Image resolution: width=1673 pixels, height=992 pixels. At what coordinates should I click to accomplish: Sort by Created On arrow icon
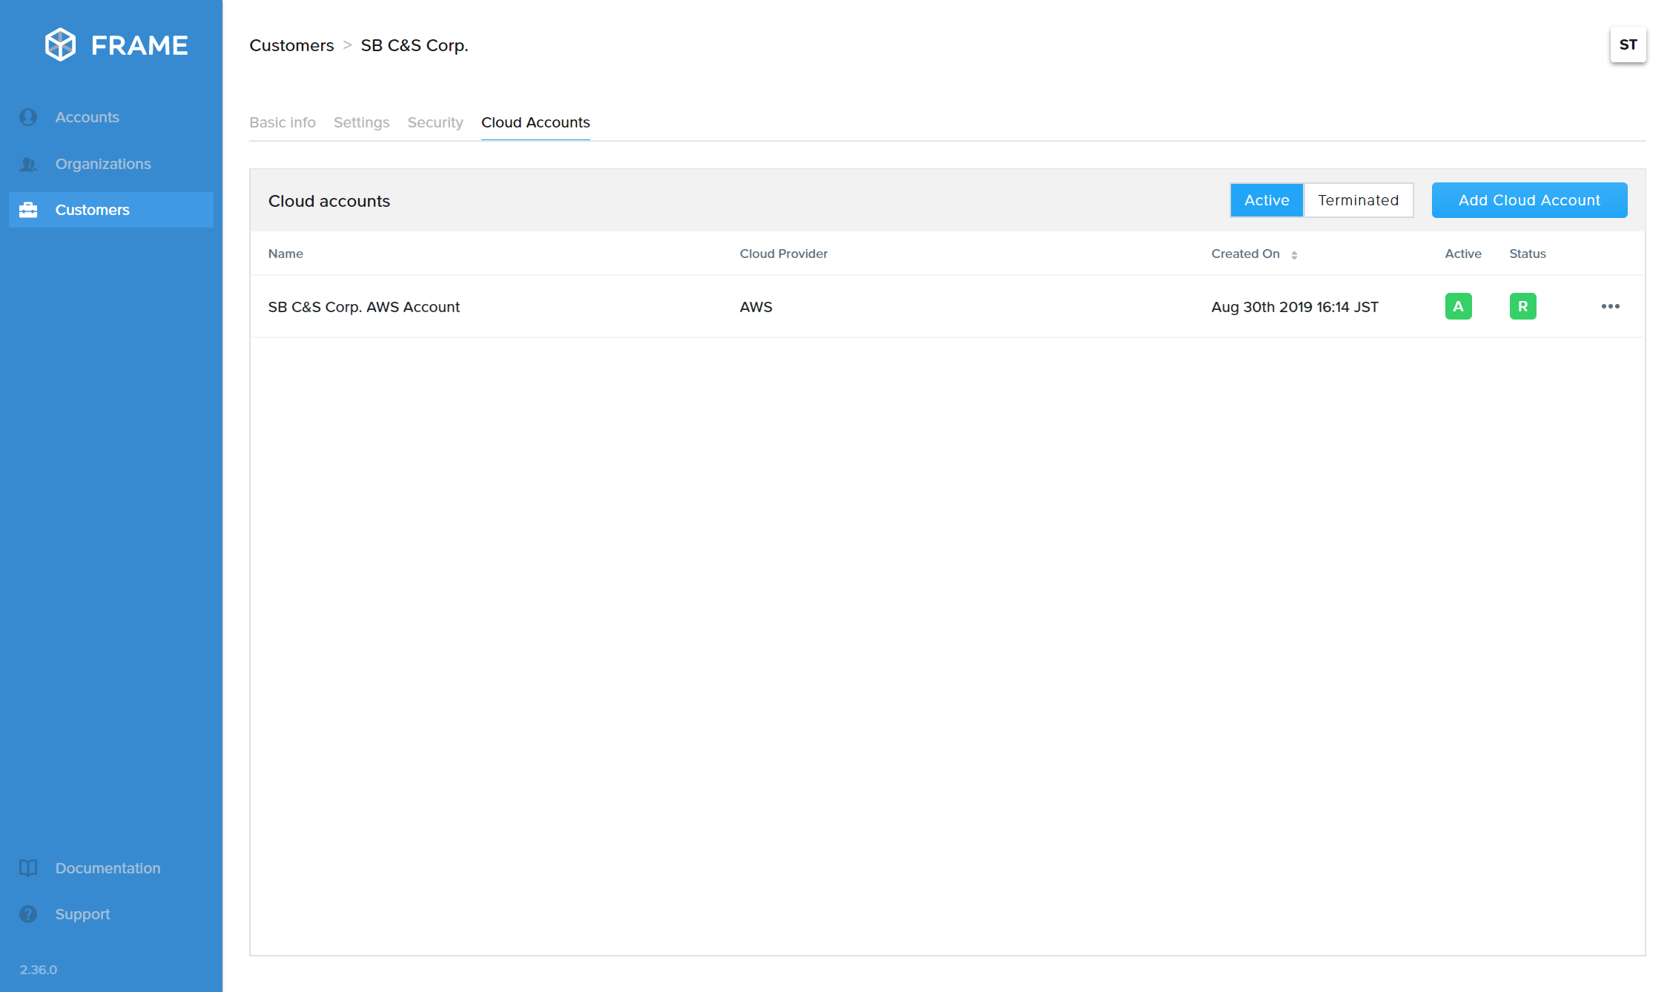[1294, 254]
